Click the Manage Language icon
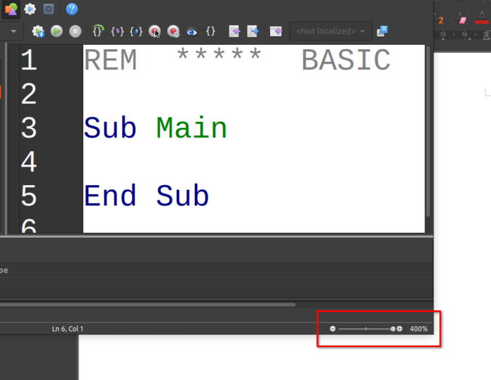 click(382, 32)
